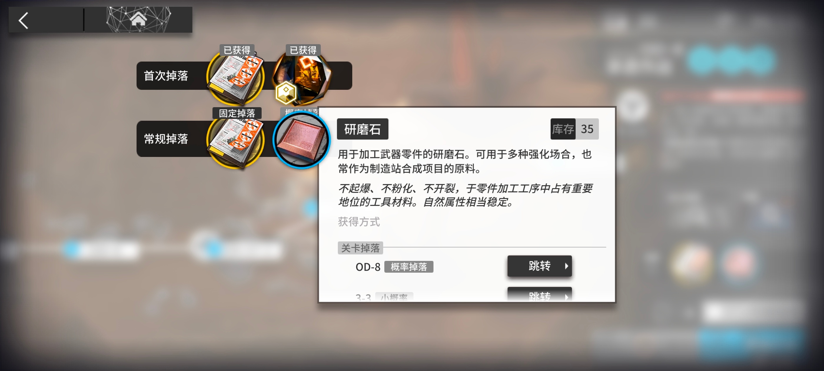Return to home via house icon
Viewport: 824px width, 371px height.
138,19
